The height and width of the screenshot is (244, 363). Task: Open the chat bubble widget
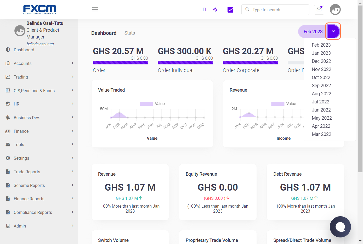pyautogui.click(x=340, y=227)
